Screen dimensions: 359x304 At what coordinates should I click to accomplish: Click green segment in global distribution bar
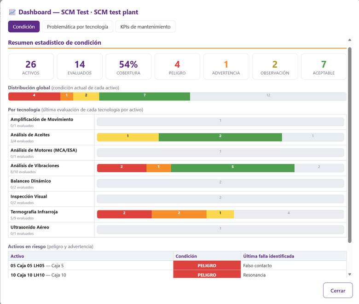(x=145, y=96)
